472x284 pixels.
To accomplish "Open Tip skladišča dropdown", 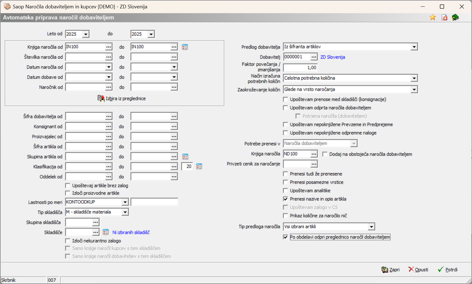I will tap(125, 212).
